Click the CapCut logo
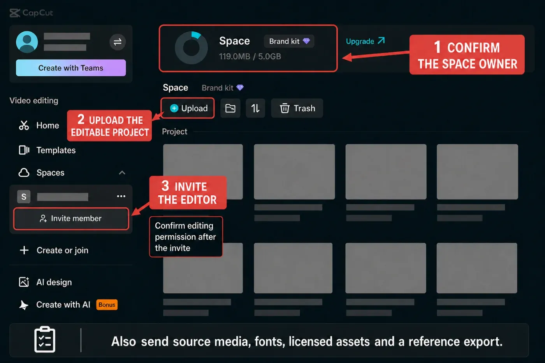 (x=31, y=13)
